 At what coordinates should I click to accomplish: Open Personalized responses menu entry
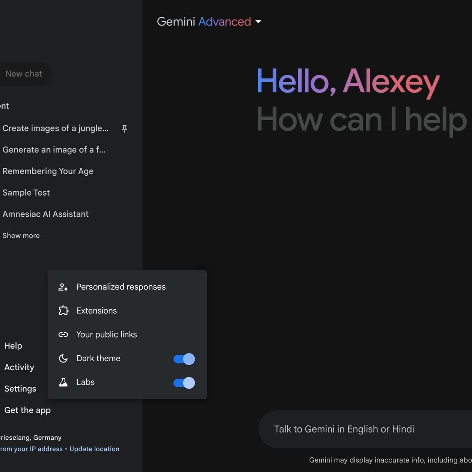[127, 287]
